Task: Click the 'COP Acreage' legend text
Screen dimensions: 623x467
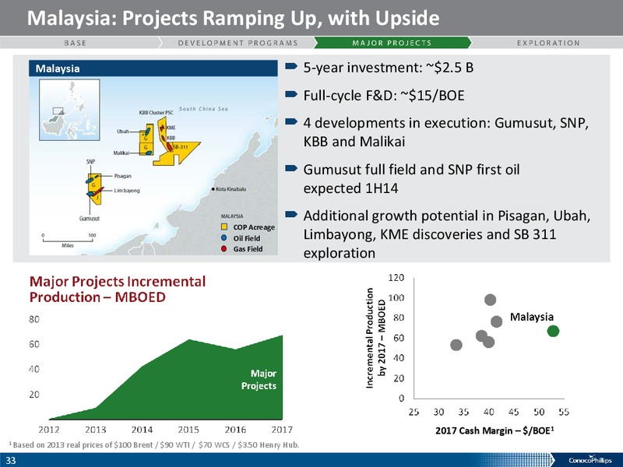Action: pyautogui.click(x=254, y=227)
